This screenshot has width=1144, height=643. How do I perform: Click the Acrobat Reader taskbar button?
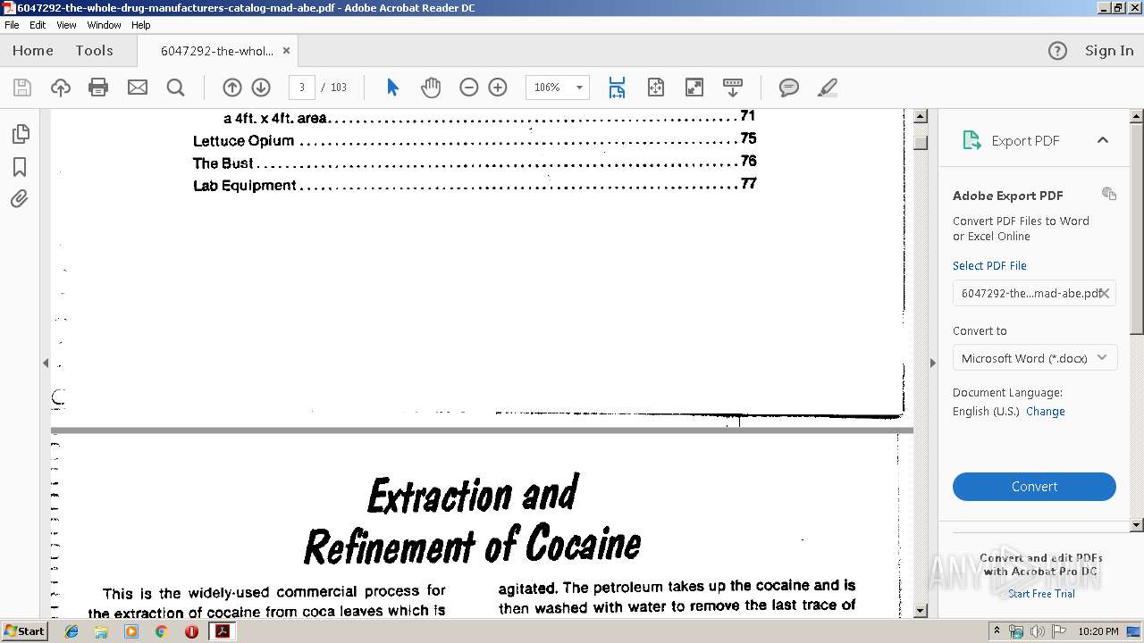click(222, 630)
